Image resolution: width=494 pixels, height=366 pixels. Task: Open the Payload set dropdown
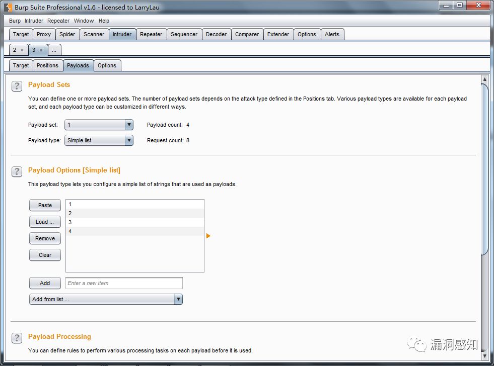coord(99,125)
